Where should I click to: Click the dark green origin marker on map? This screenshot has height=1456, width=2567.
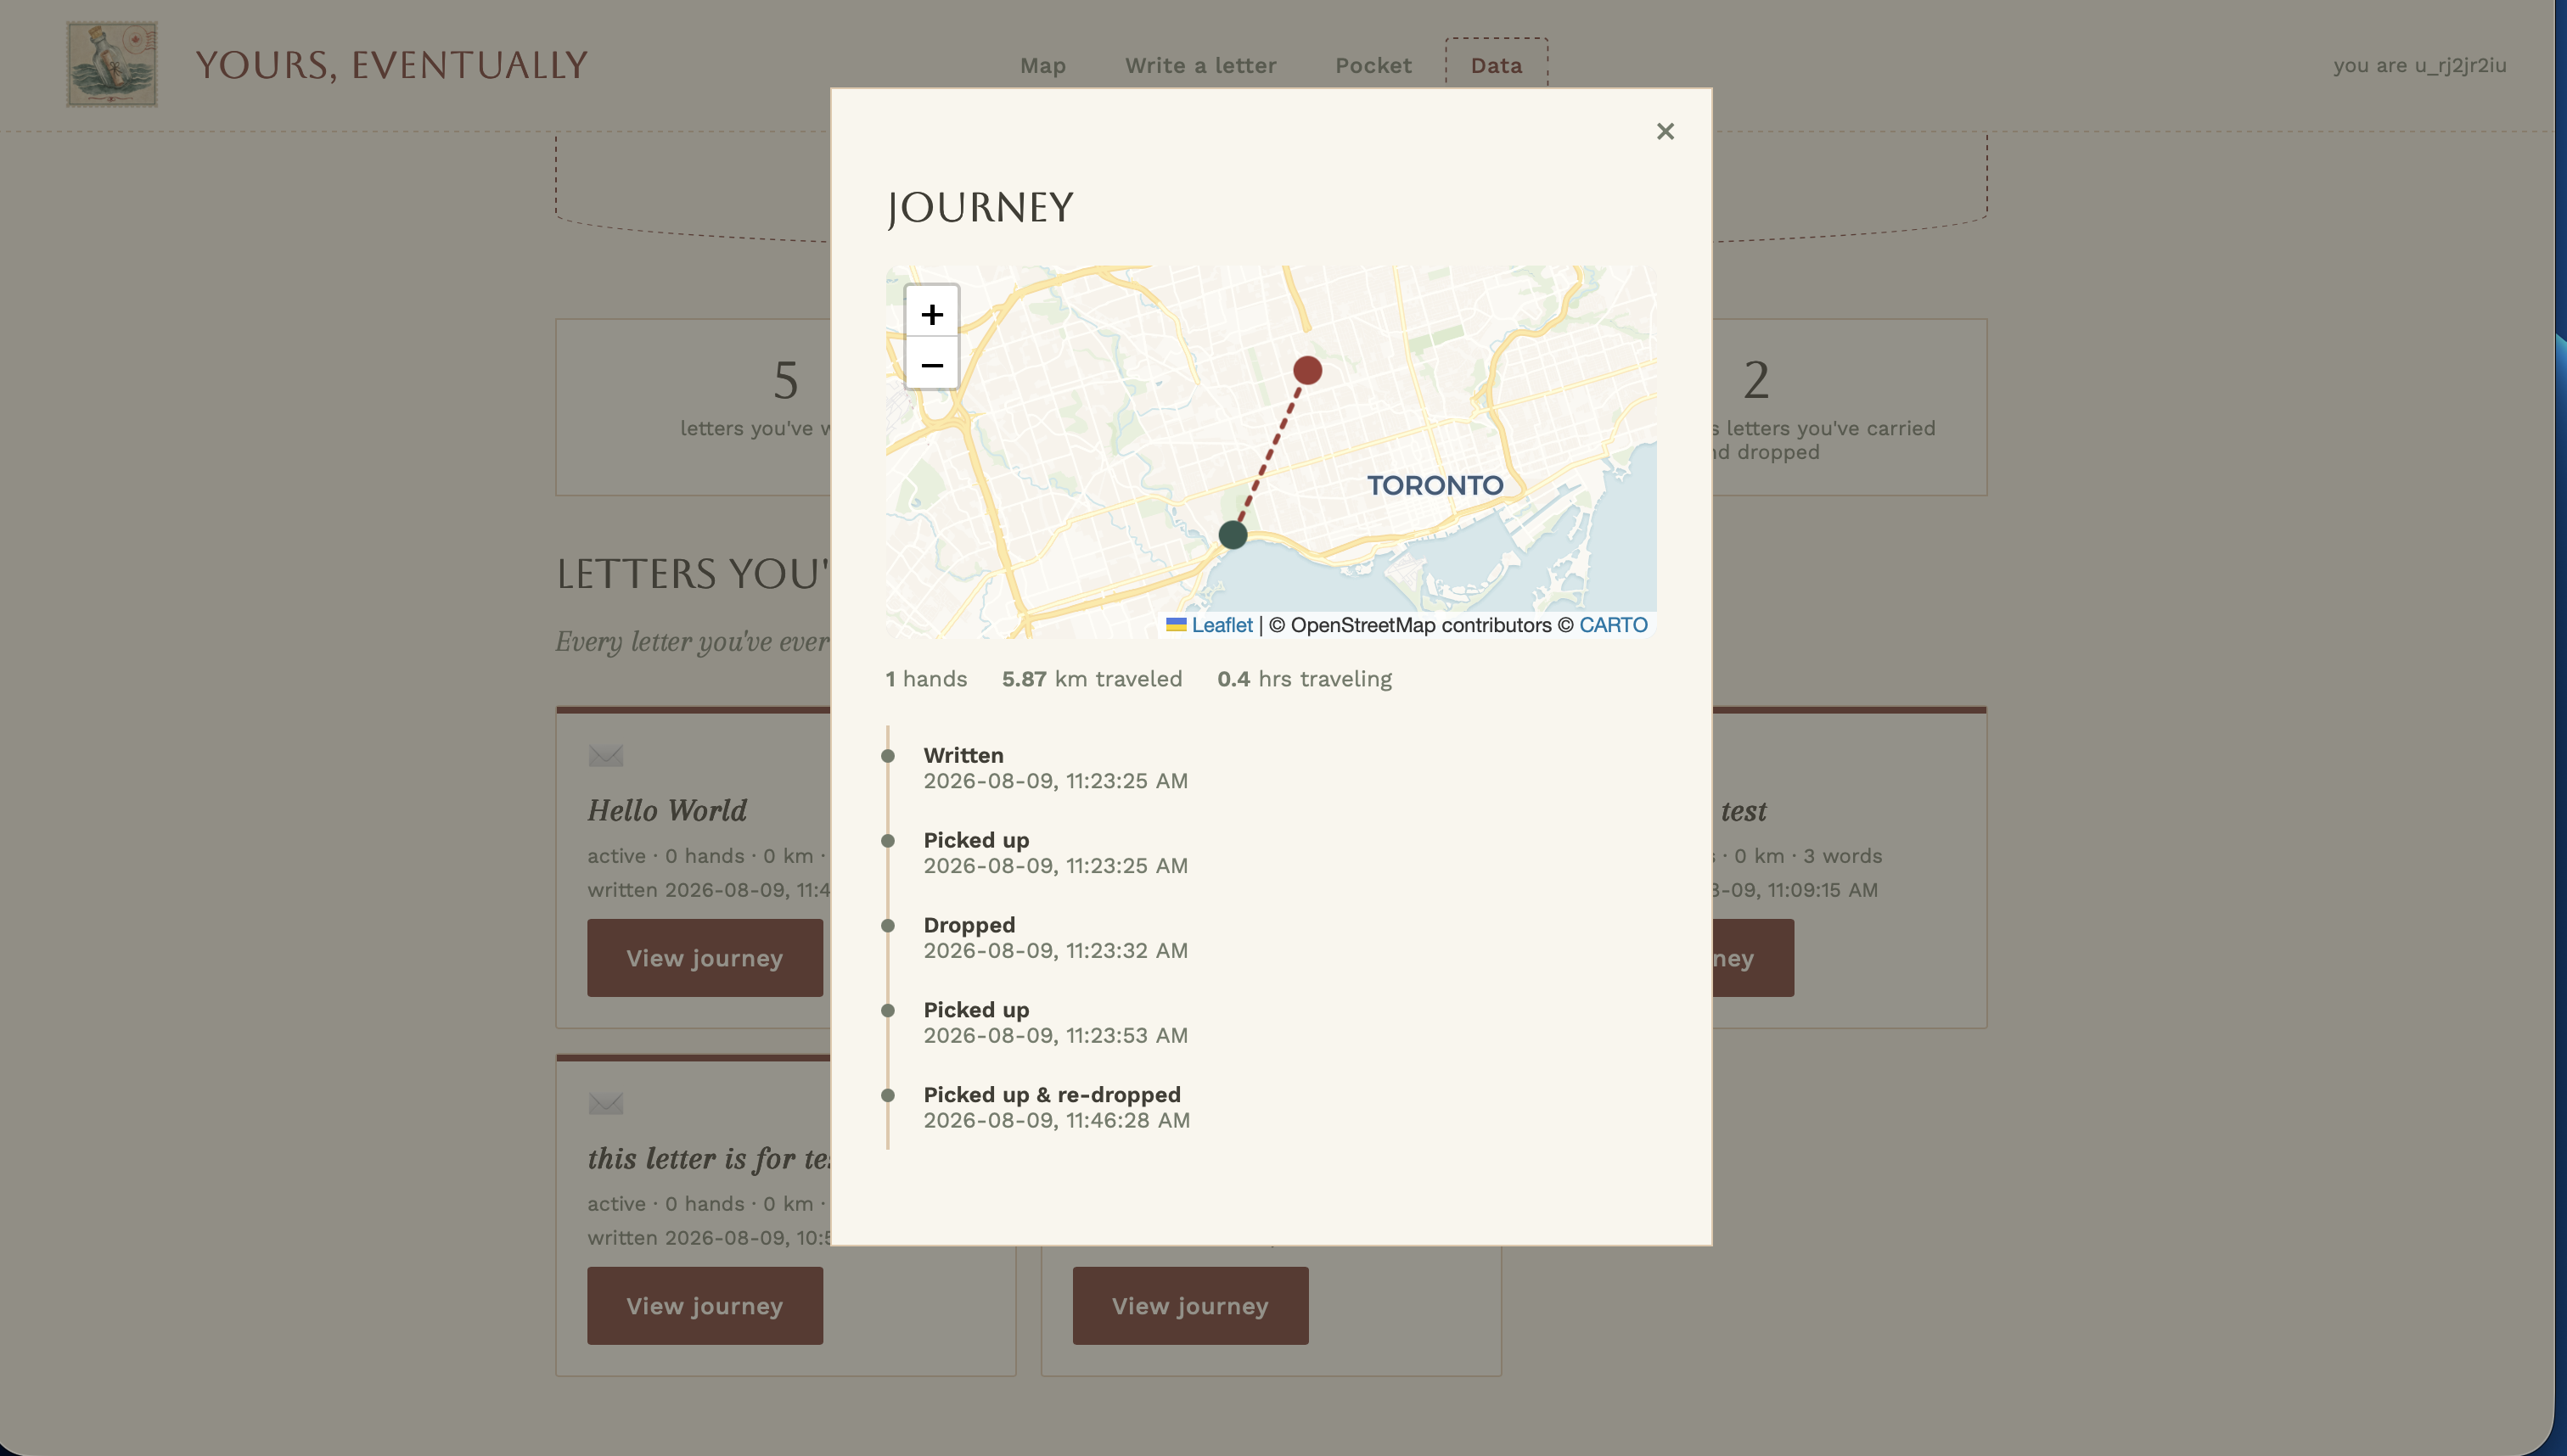(1233, 535)
